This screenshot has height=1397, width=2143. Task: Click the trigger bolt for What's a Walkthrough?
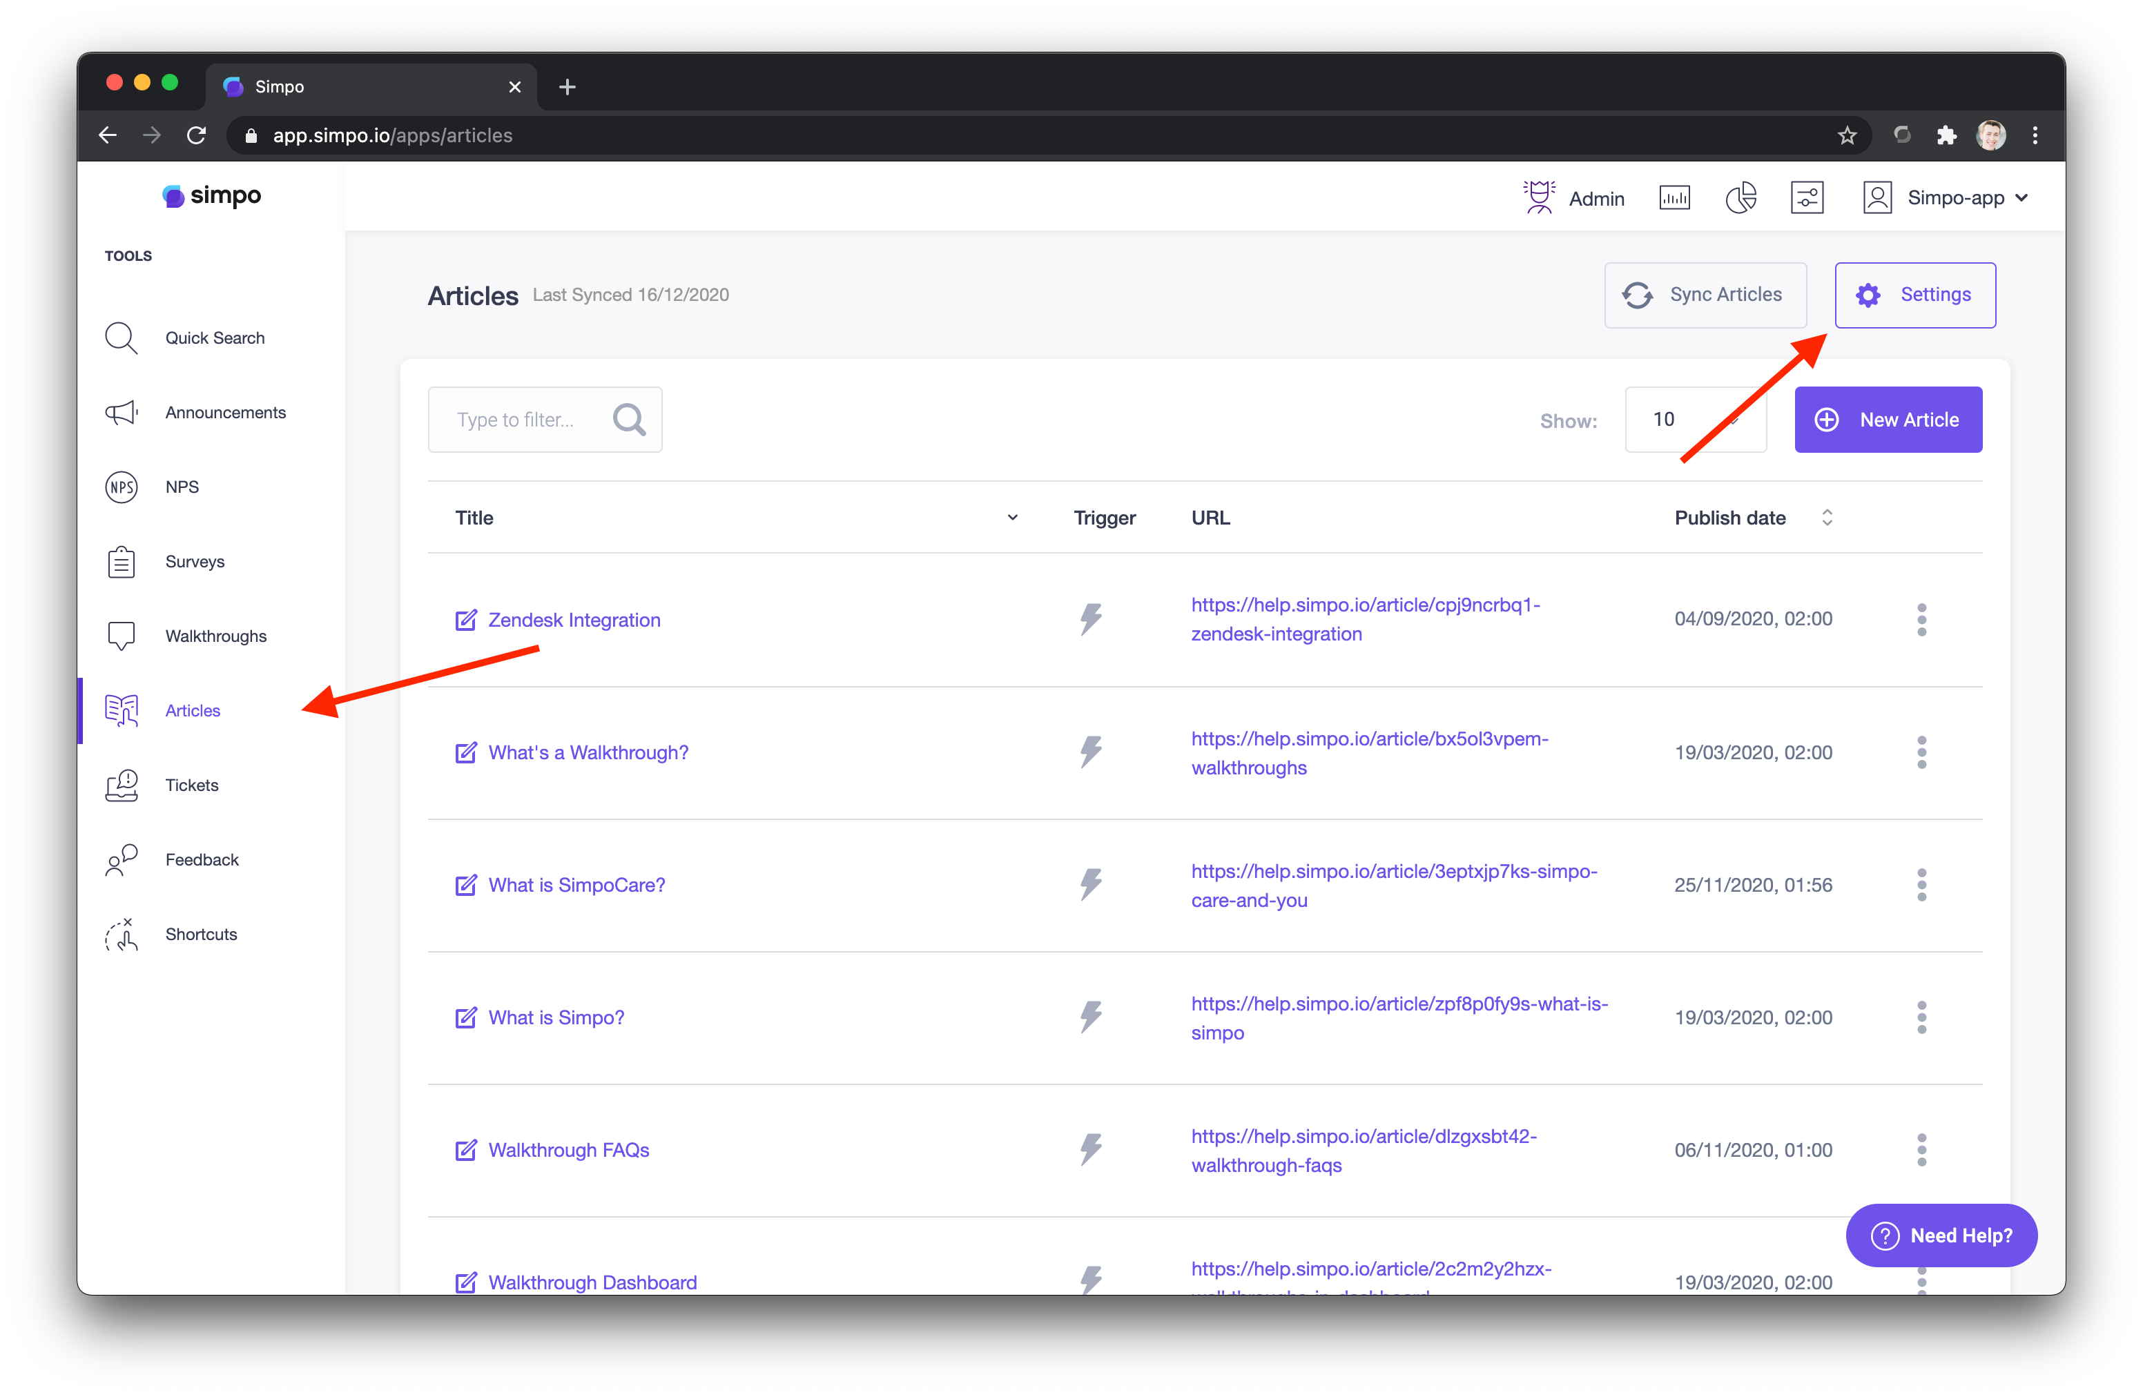[x=1090, y=752]
